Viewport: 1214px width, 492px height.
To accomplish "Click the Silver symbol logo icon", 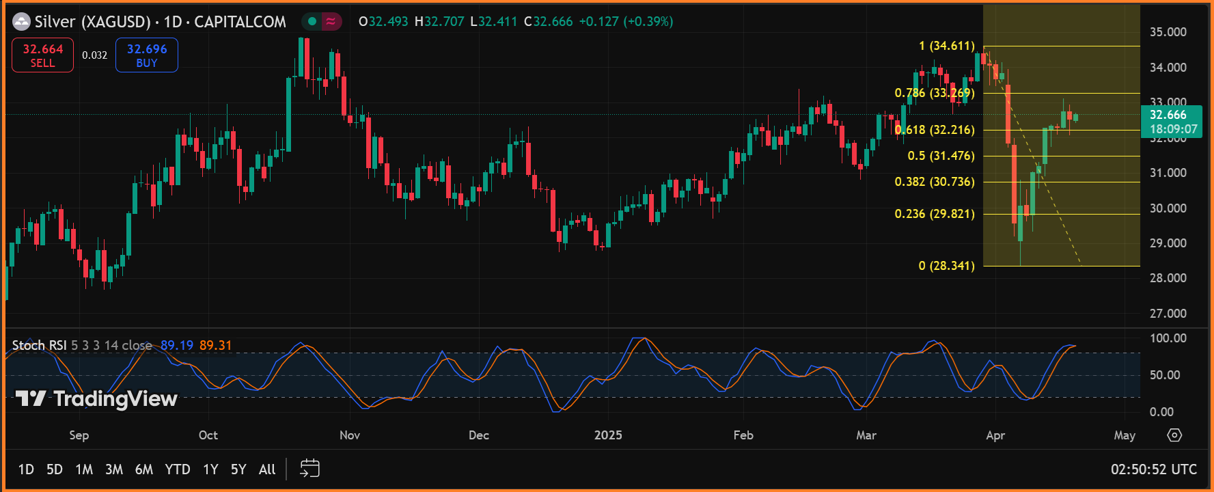I will (22, 22).
